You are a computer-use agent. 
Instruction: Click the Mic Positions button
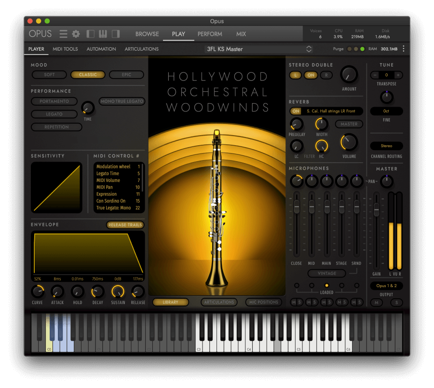pyautogui.click(x=263, y=302)
